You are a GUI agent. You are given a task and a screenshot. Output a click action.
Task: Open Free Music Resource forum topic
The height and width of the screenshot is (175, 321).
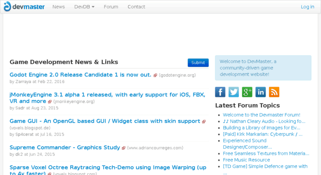[246, 160]
